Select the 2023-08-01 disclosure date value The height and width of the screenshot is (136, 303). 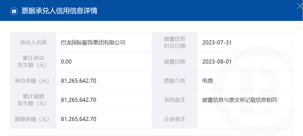pos(217,62)
